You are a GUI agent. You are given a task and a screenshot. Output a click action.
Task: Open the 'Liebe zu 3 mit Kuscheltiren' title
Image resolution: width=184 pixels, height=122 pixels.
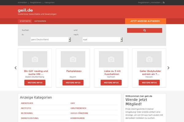click(112, 73)
